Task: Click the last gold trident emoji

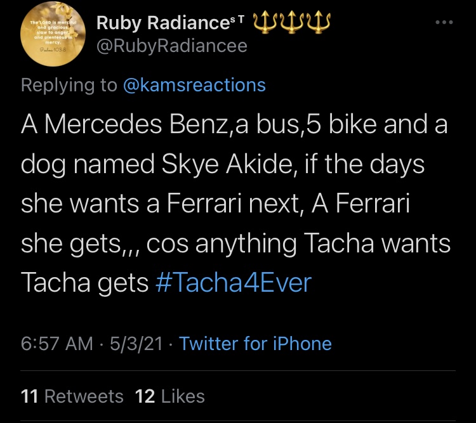Action: pos(317,22)
